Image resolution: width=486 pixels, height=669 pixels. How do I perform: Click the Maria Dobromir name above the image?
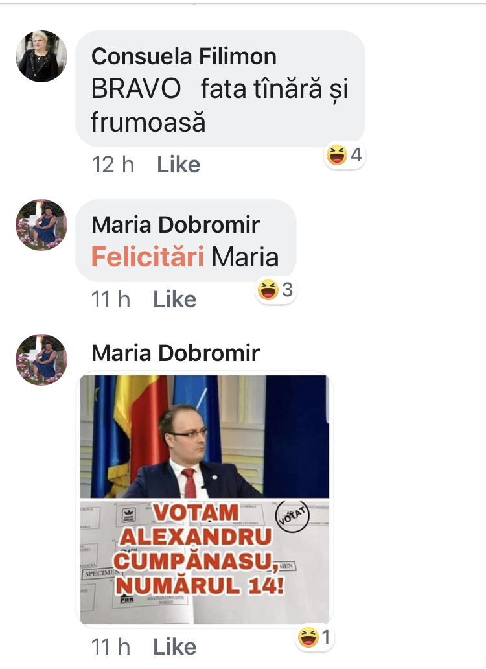tap(175, 353)
